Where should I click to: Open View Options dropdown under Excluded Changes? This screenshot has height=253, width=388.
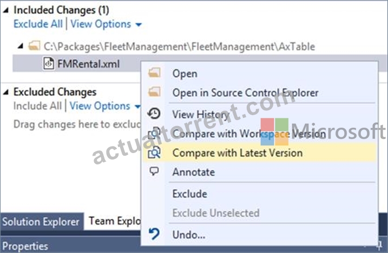pyautogui.click(x=105, y=106)
